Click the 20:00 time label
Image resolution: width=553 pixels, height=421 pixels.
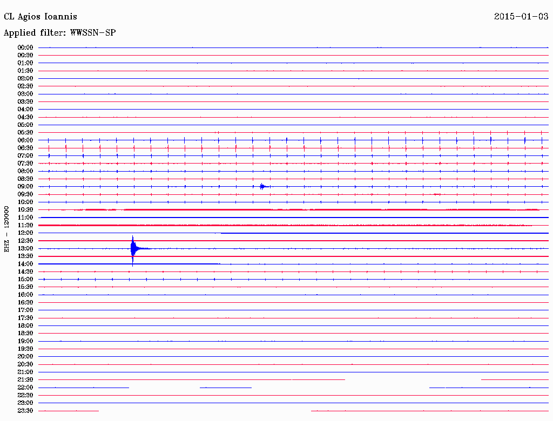click(25, 356)
